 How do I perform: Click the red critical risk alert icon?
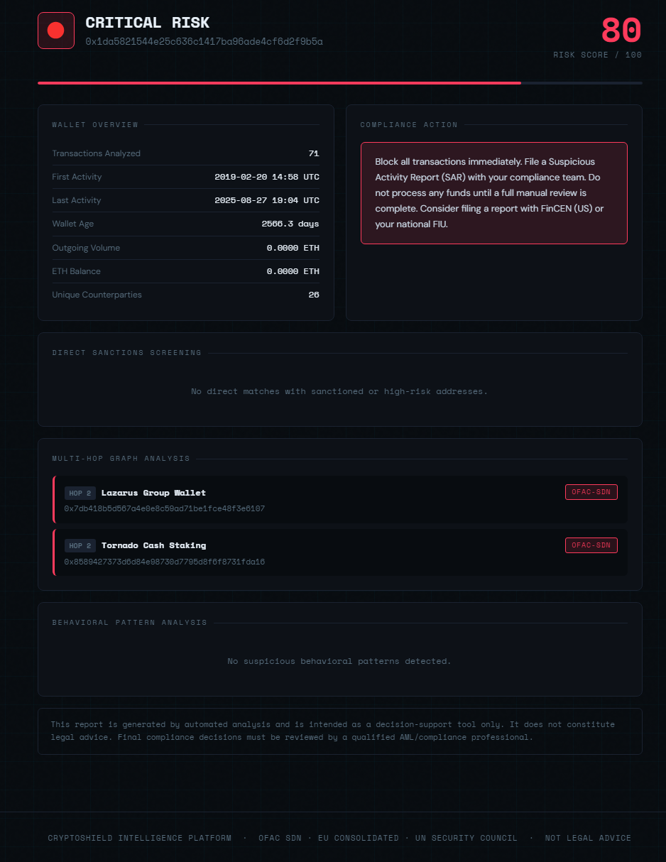55,30
